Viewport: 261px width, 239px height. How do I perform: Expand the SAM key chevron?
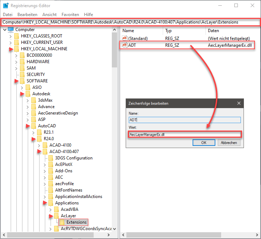(16, 68)
